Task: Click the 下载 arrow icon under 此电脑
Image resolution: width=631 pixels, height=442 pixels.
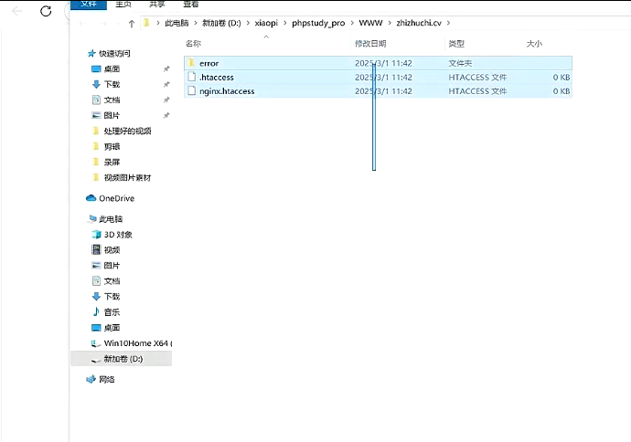Action: tap(96, 297)
